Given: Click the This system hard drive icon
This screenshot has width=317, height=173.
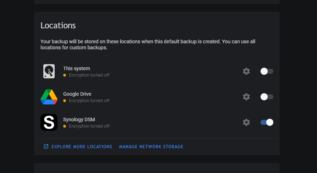Looking at the screenshot, I should [x=49, y=71].
